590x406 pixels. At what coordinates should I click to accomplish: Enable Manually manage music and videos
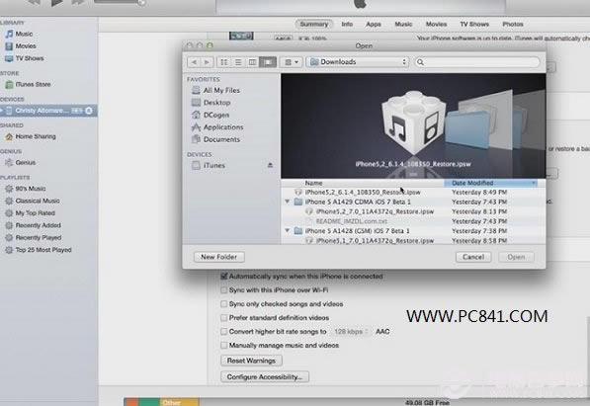pyautogui.click(x=224, y=346)
